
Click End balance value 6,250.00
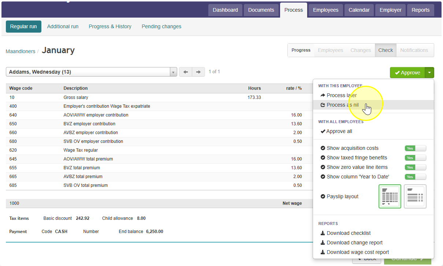tap(155, 232)
